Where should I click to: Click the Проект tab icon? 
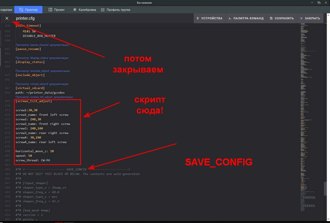click(x=50, y=10)
